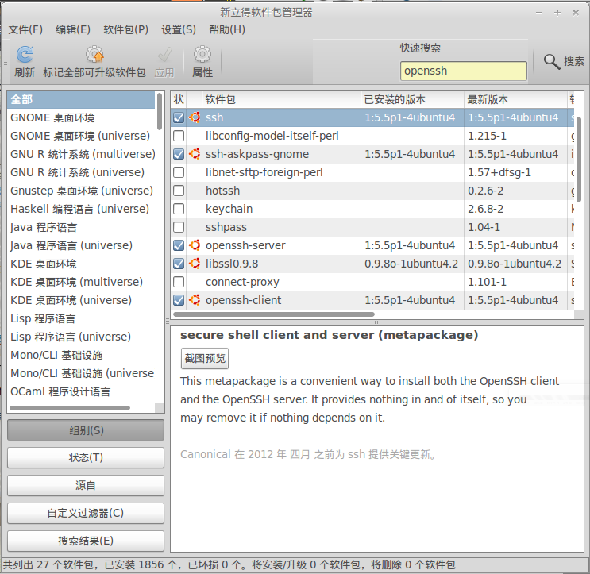Tick the checkbox for libconfig-model-itself-perl
This screenshot has height=574, width=590.
(x=179, y=136)
